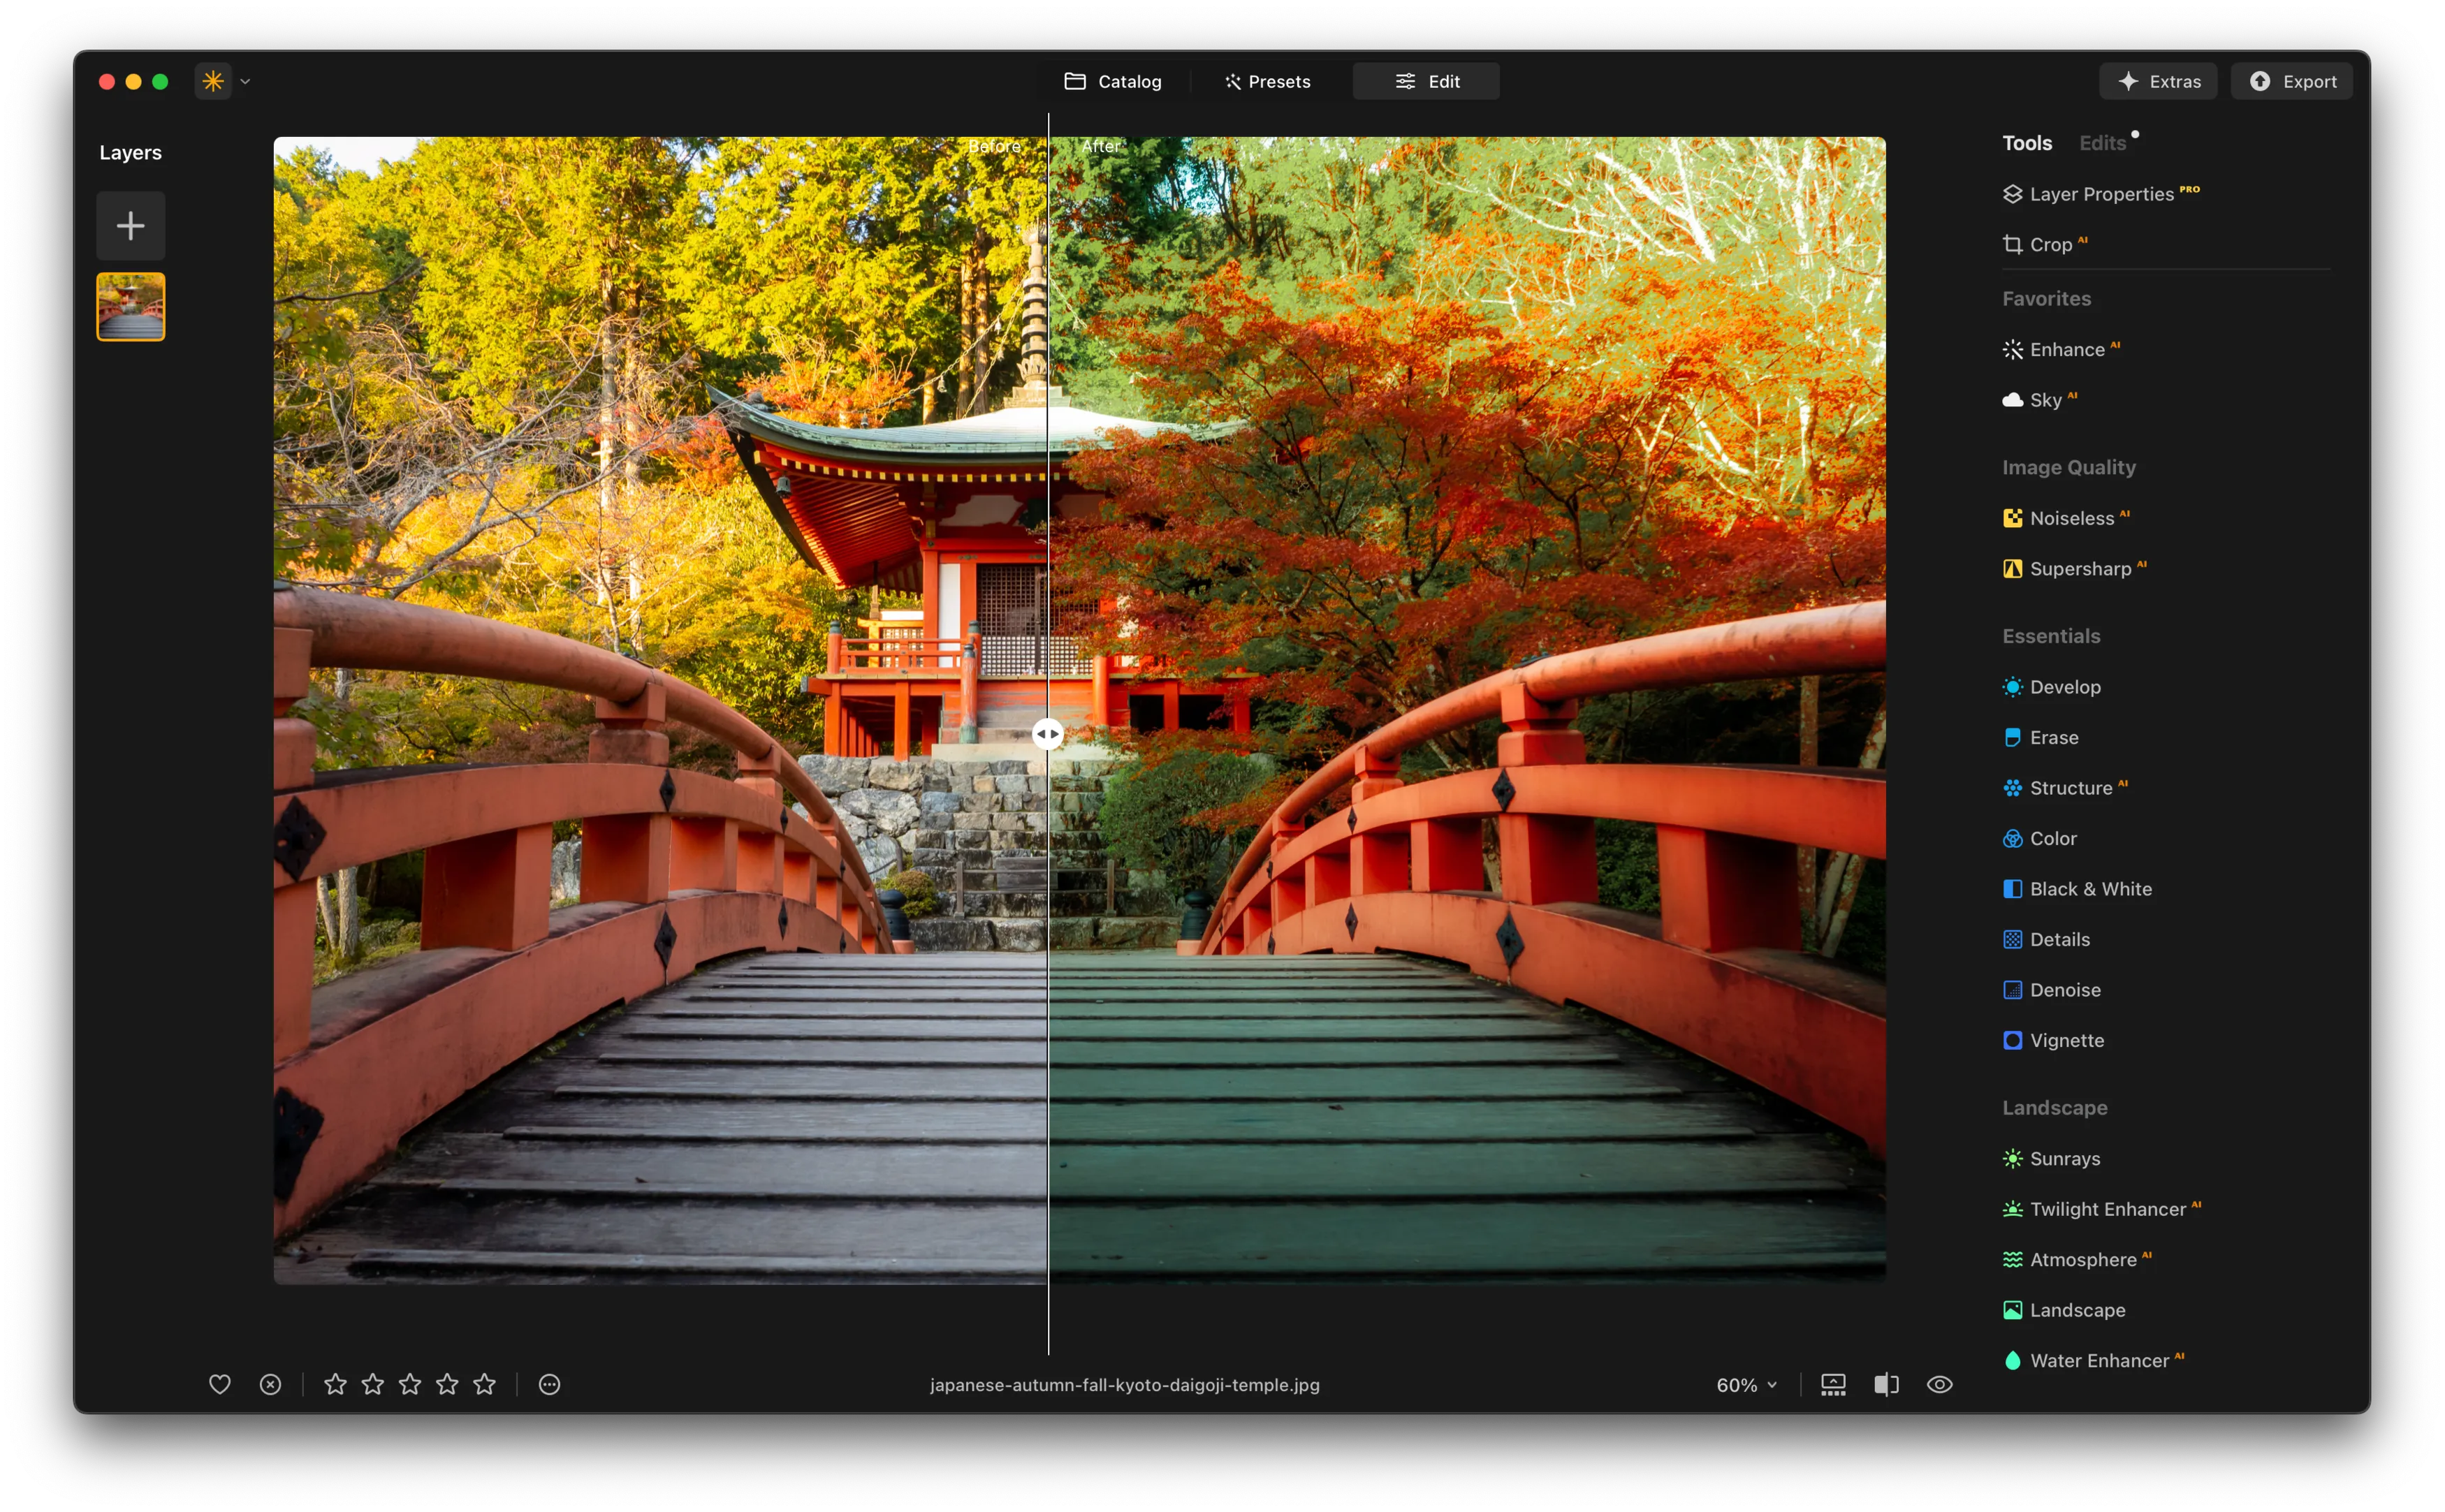Open the Crop tool

click(2049, 245)
